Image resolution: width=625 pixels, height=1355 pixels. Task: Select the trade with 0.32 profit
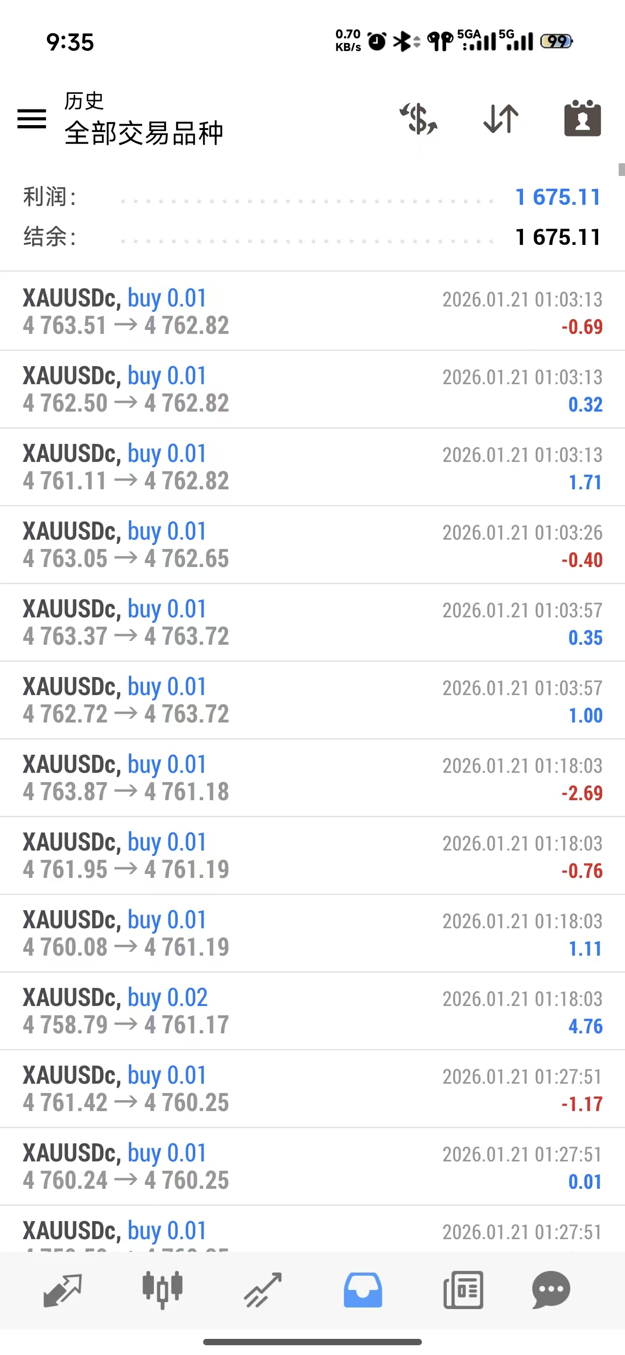[312, 389]
